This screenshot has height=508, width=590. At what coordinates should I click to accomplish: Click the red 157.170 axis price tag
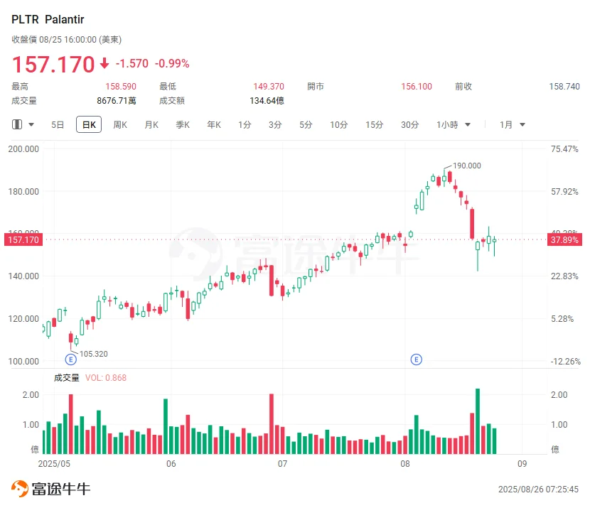tap(23, 240)
